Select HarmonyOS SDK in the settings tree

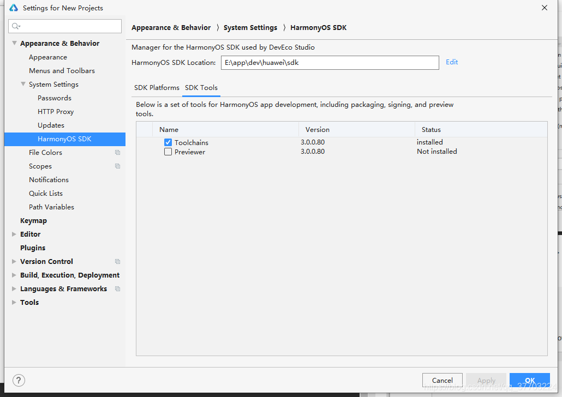pos(65,139)
